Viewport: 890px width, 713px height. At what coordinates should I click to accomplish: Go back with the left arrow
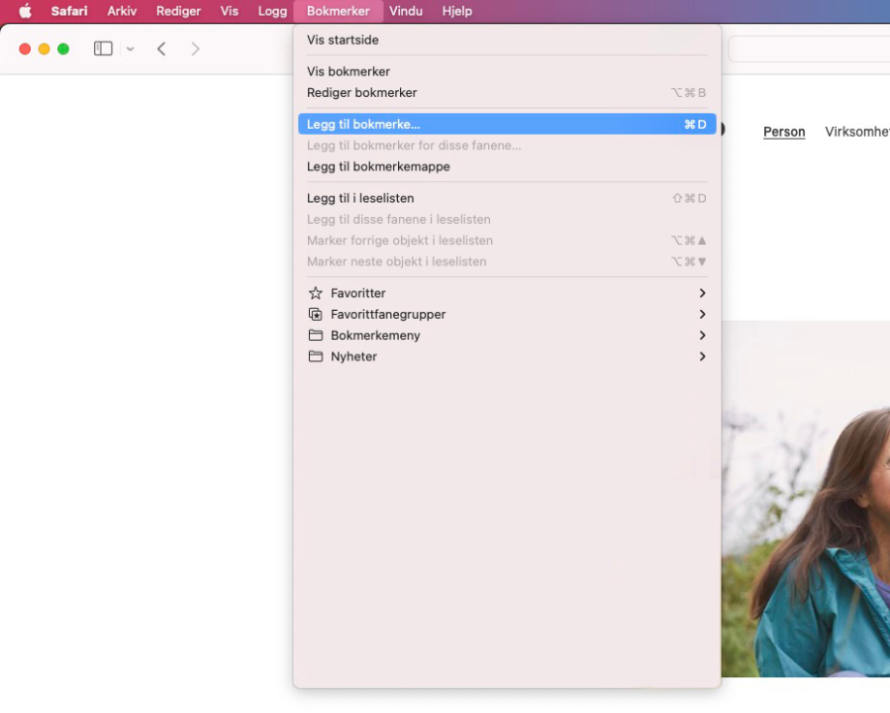point(161,49)
